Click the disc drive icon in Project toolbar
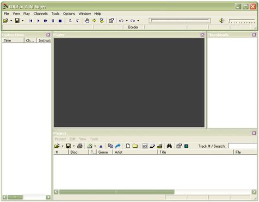 click(x=90, y=146)
